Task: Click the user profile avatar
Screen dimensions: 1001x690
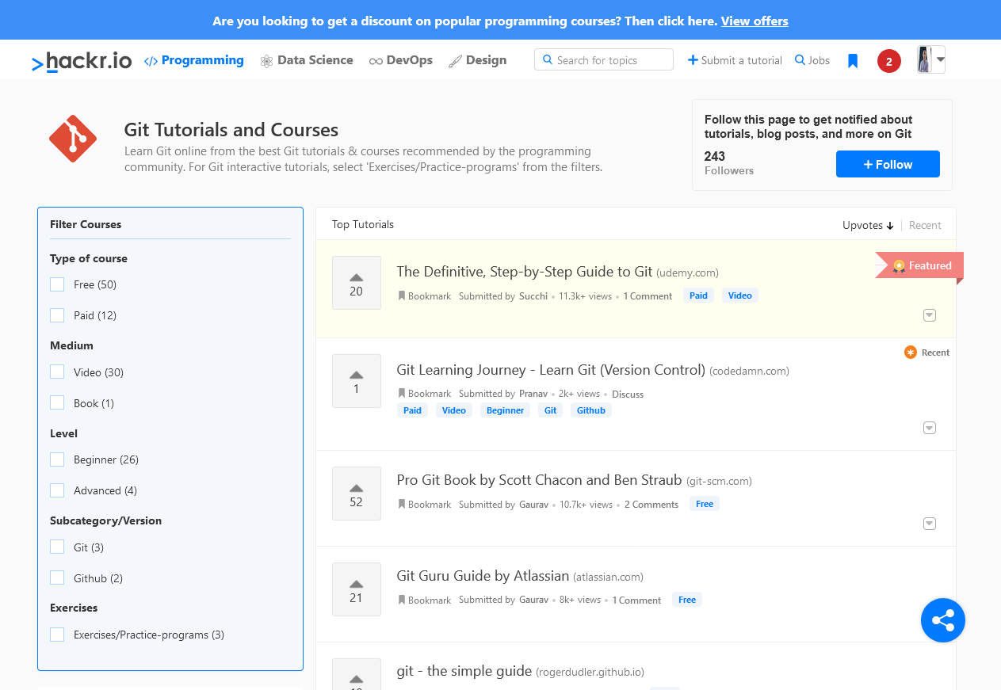Action: (925, 59)
